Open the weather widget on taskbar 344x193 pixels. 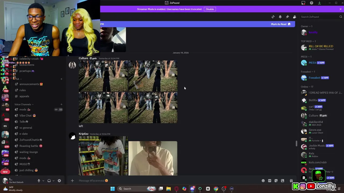click(13, 189)
